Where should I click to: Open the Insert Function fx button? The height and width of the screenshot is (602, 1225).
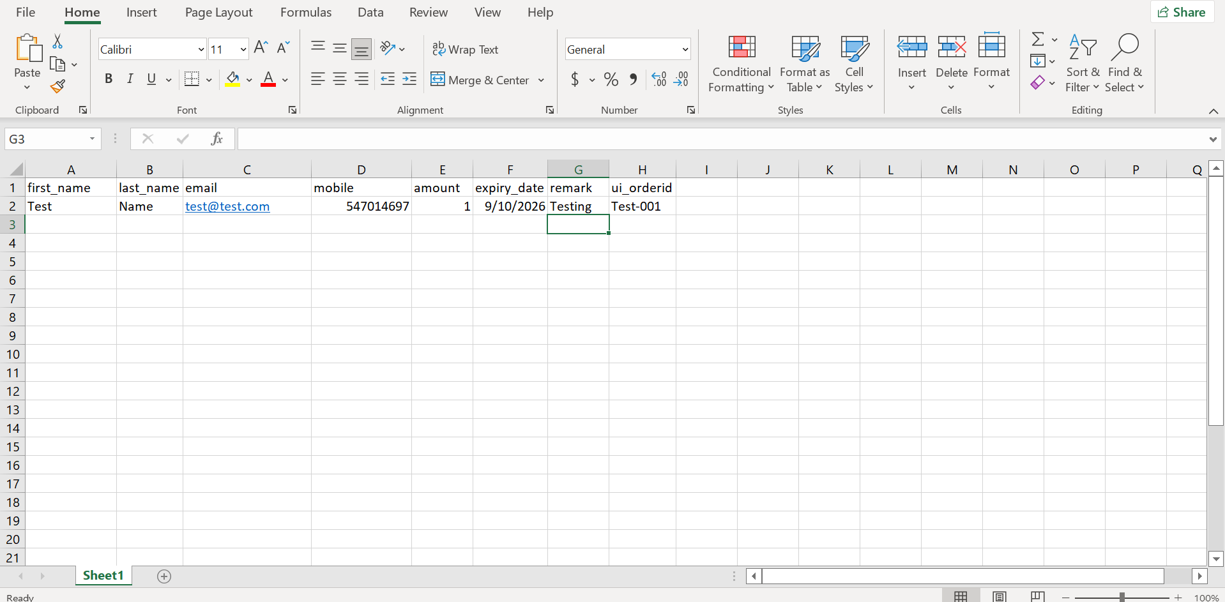pos(217,139)
